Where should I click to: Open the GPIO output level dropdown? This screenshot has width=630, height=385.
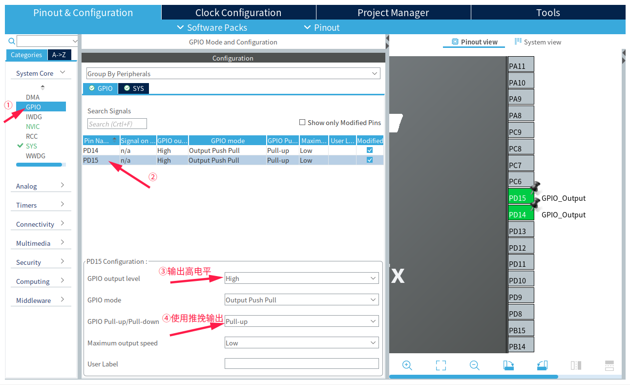click(301, 278)
